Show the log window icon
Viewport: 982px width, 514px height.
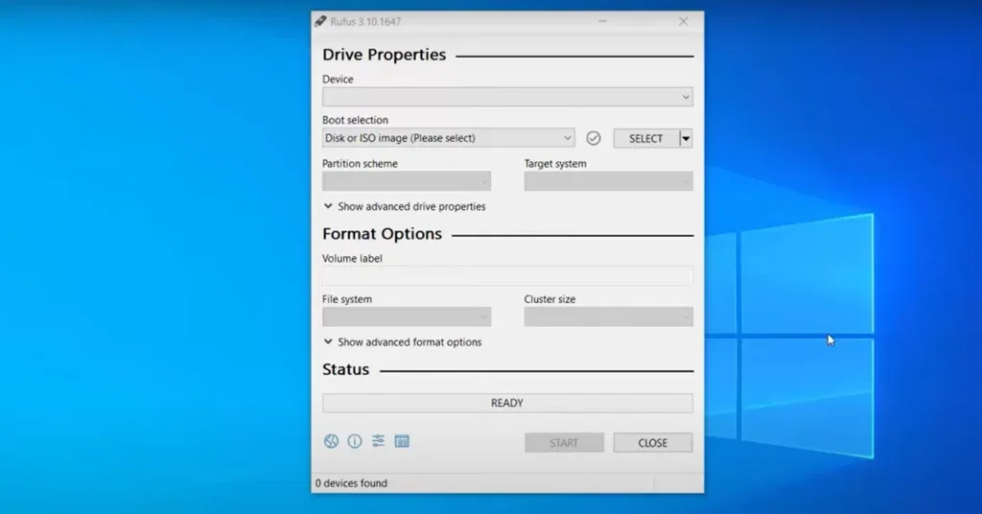[402, 441]
